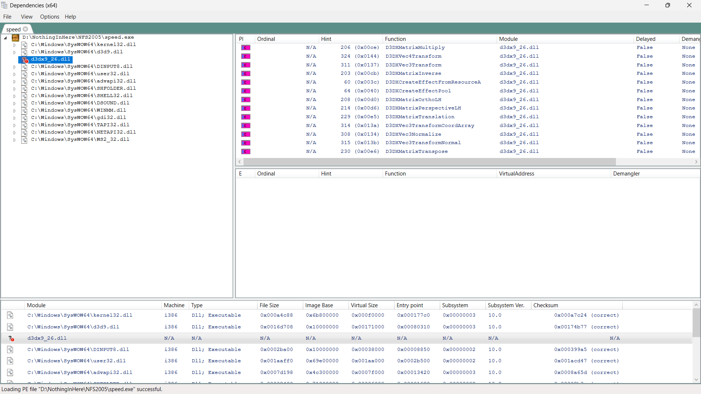Collapse the speed.exe root tree node
Screen dimensions: 701x394
(x=5, y=38)
